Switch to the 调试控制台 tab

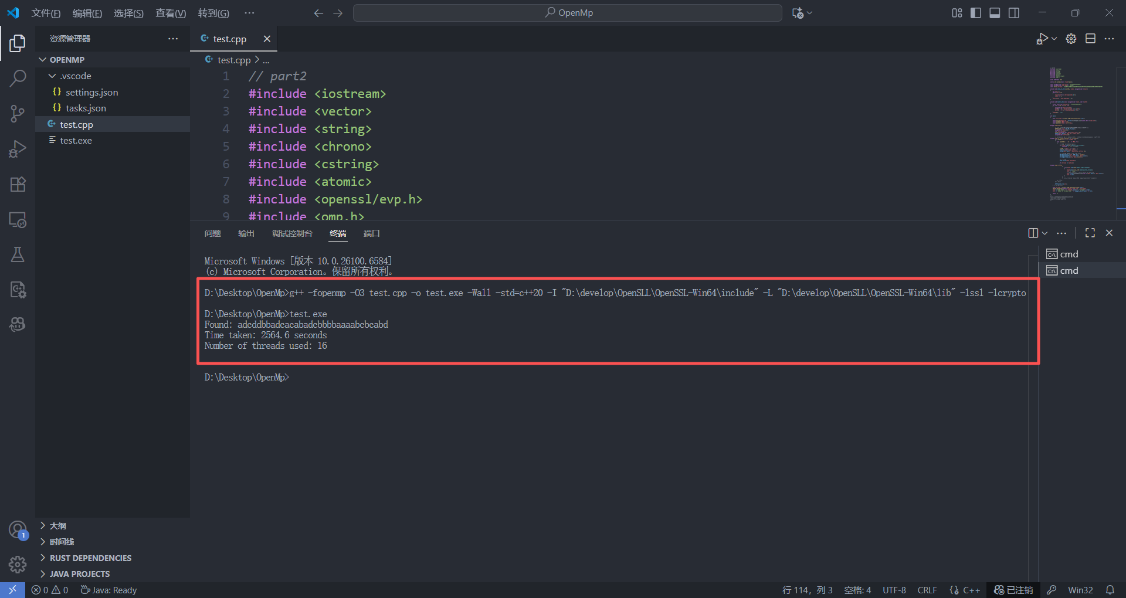[x=292, y=233]
